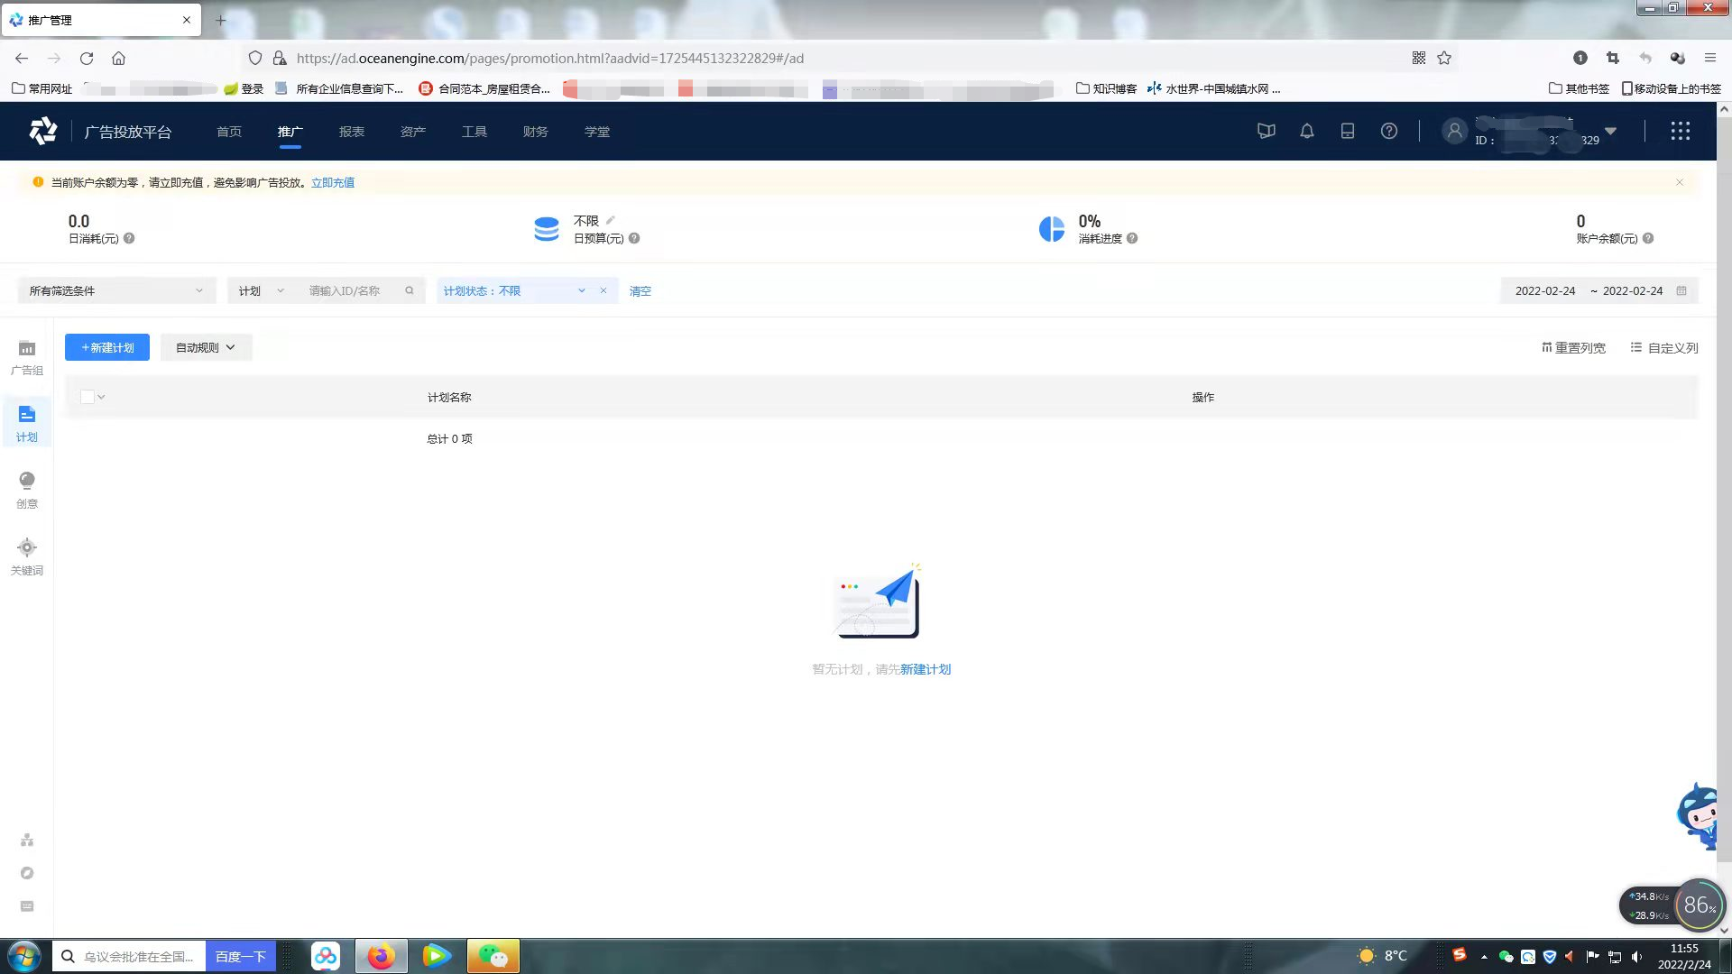This screenshot has width=1732, height=974.
Task: Expand the 自动规则 dropdown
Action: point(206,348)
